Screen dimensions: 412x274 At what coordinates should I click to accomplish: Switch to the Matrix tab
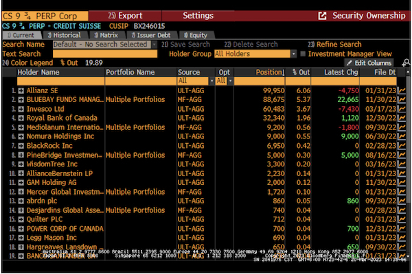pyautogui.click(x=106, y=35)
